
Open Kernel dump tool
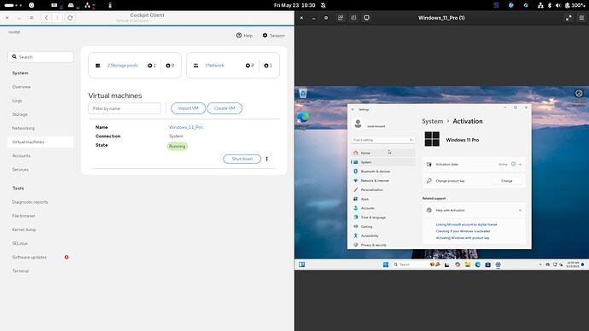24,229
